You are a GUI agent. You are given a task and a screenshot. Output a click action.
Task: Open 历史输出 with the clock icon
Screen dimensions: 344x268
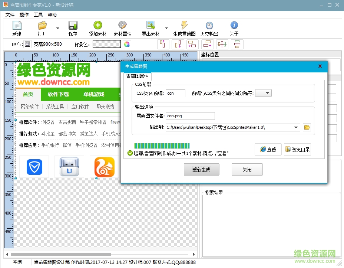(x=209, y=26)
